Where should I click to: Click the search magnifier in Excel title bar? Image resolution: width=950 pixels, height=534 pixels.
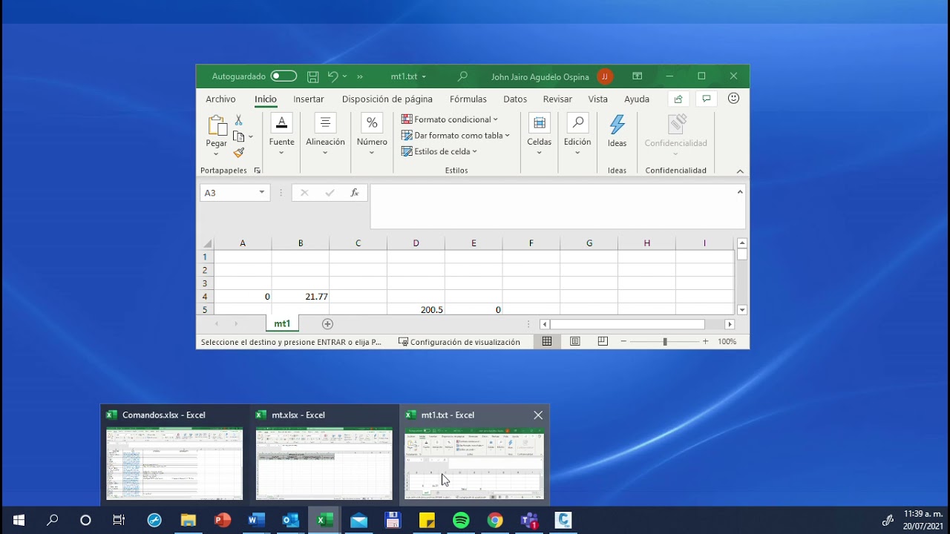pyautogui.click(x=462, y=76)
